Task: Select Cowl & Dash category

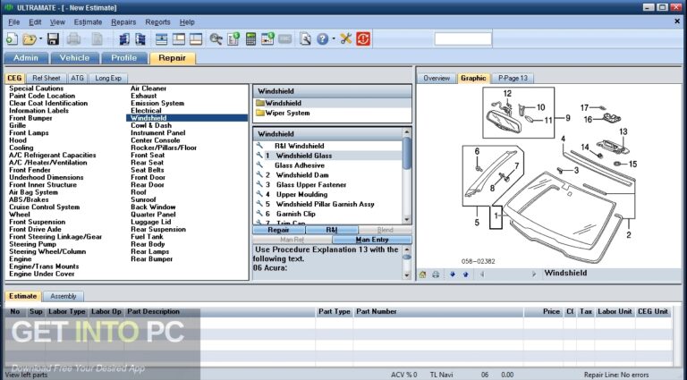Action: click(x=150, y=126)
